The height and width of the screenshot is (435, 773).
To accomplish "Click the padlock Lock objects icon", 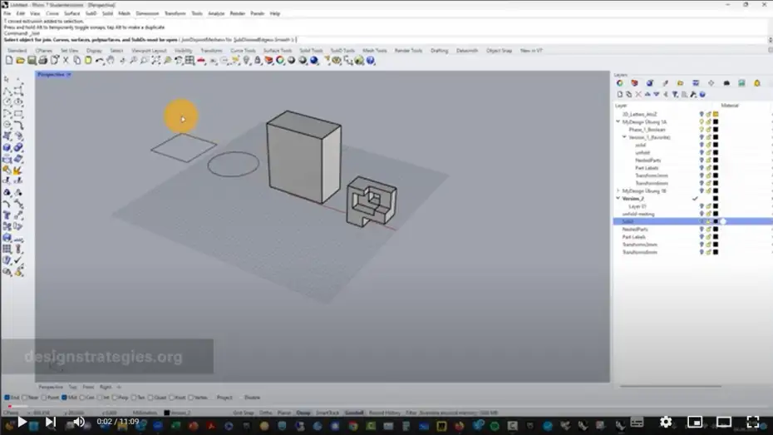I will (258, 60).
